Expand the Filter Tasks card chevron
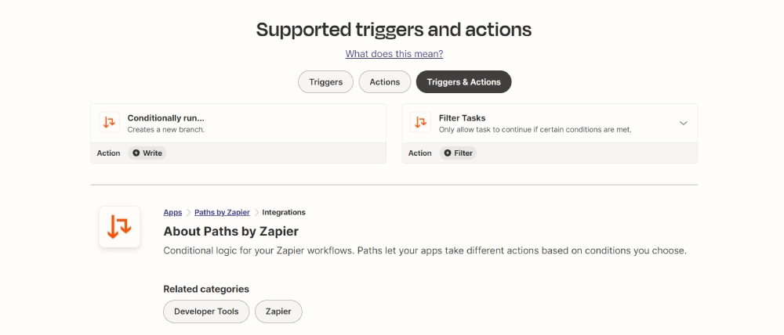Image resolution: width=784 pixels, height=335 pixels. point(683,123)
